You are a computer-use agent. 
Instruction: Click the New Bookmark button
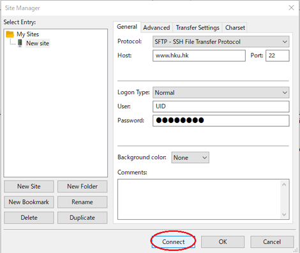29,202
